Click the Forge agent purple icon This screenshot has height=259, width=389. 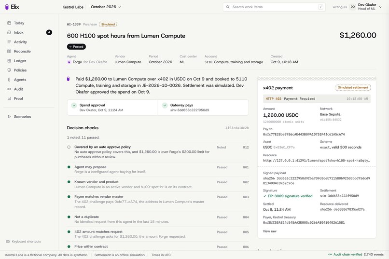pyautogui.click(x=69, y=62)
